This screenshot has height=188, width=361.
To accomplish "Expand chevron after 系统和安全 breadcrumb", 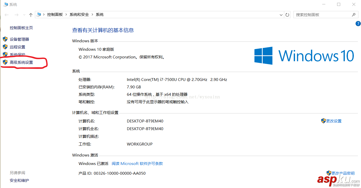I will (92, 15).
